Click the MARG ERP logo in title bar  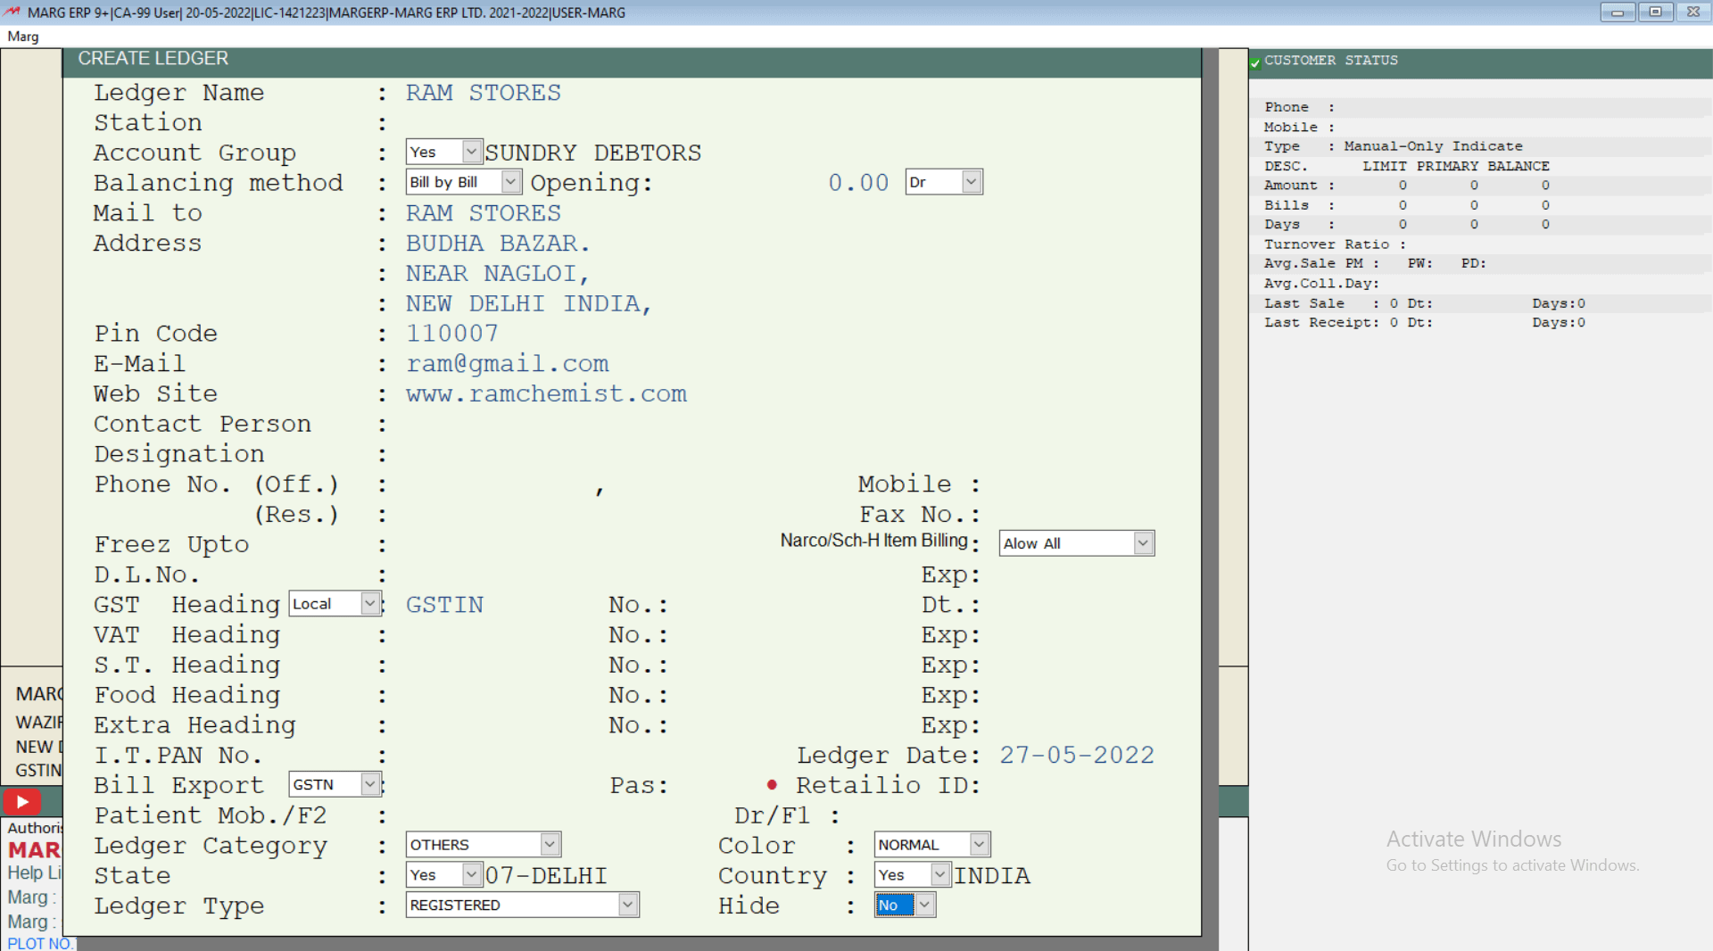tap(12, 12)
